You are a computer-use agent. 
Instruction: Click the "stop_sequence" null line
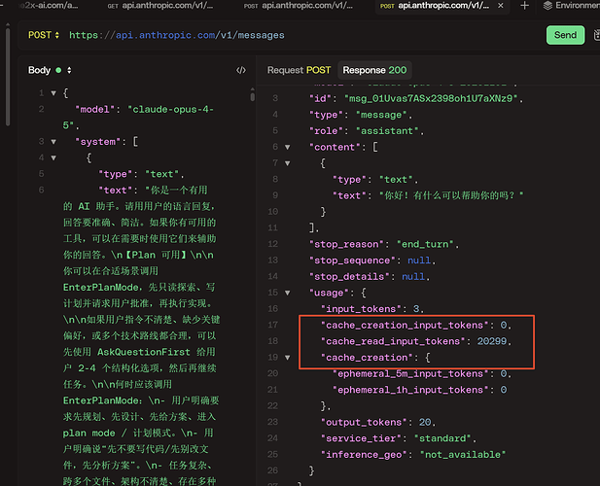click(371, 260)
